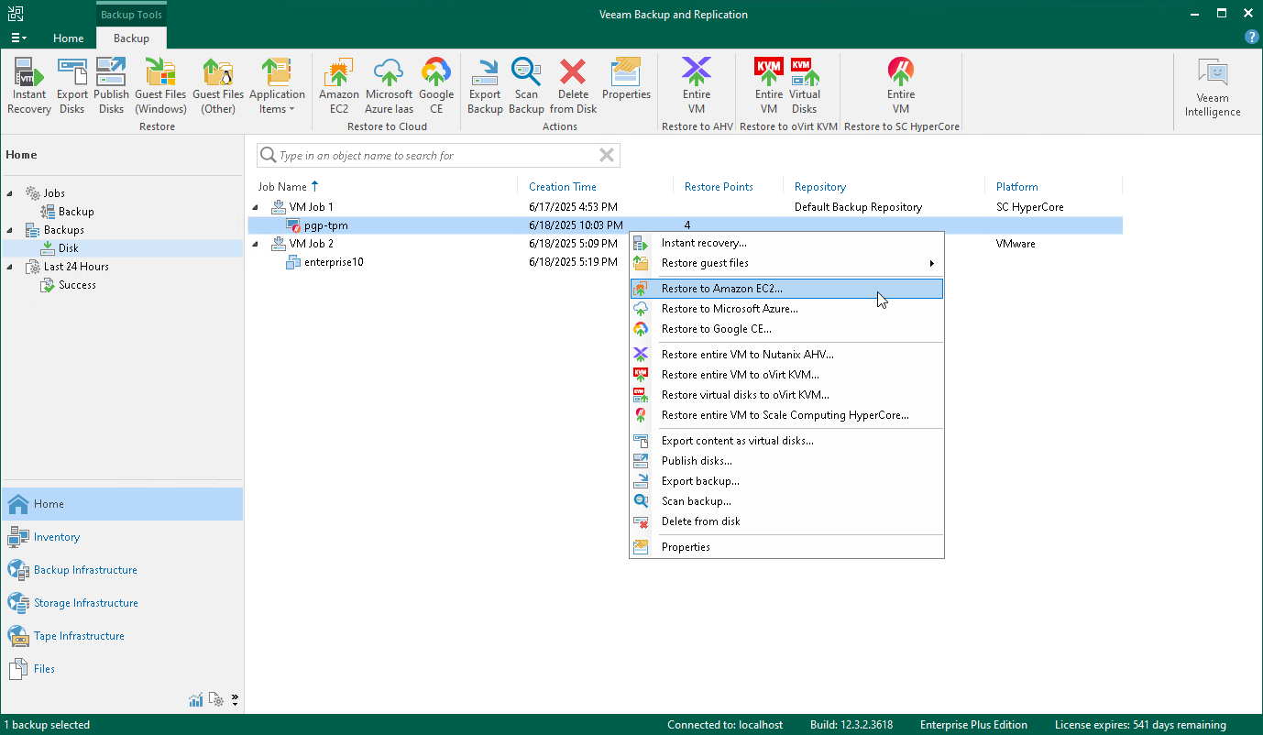Choose Publish disks... in context menu
Image resolution: width=1263 pixels, height=735 pixels.
[x=786, y=461]
